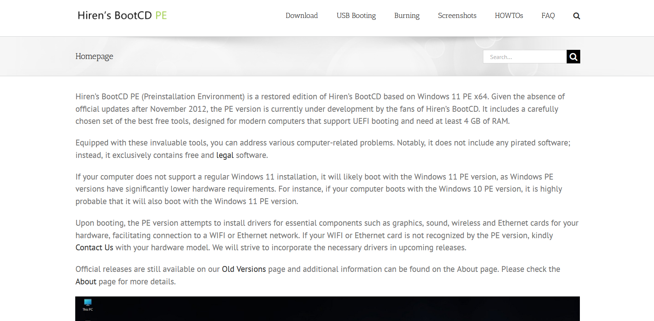The width and height of the screenshot is (654, 321).
Task: Click text '4 GB of RAM'
Action: (x=486, y=121)
